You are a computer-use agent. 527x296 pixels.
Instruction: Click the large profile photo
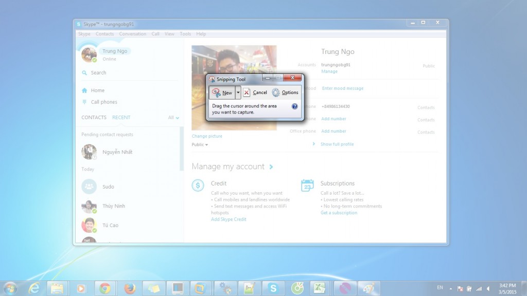[234, 87]
